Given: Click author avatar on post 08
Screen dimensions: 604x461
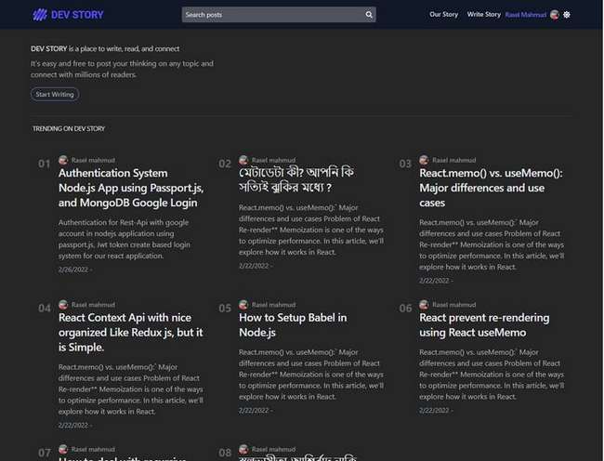Looking at the screenshot, I should point(243,449).
